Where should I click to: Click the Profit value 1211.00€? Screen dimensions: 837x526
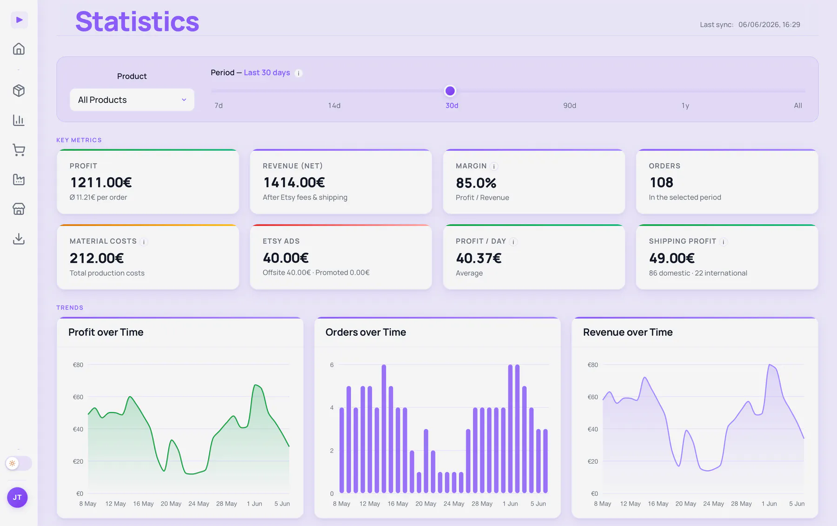(101, 182)
